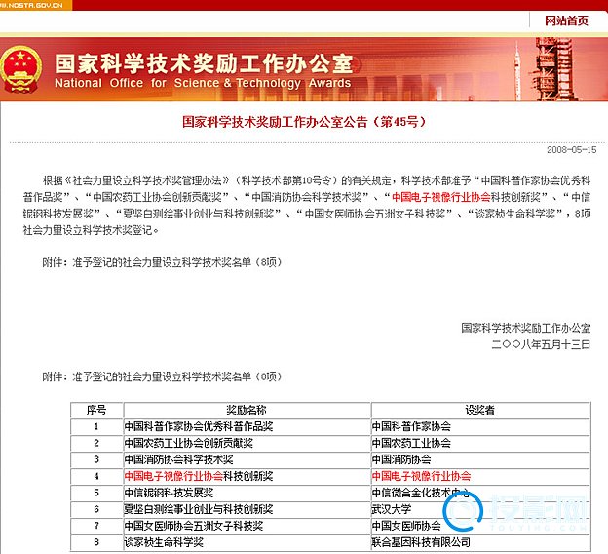Click the national emblem logo in banner
The height and width of the screenshot is (554, 608).
pos(20,69)
